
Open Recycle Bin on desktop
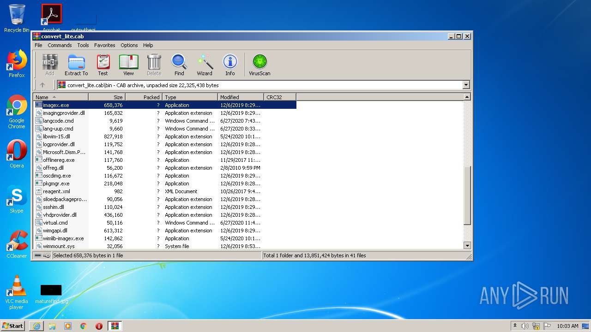coord(17,18)
